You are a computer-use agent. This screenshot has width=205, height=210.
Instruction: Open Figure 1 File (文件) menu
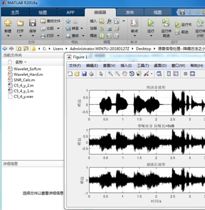tap(75, 66)
